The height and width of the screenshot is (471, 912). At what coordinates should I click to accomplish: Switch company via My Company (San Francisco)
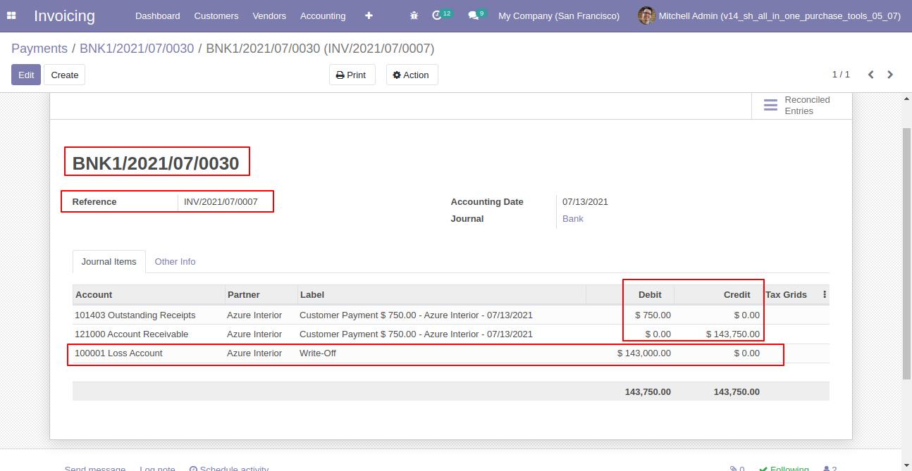(x=559, y=15)
